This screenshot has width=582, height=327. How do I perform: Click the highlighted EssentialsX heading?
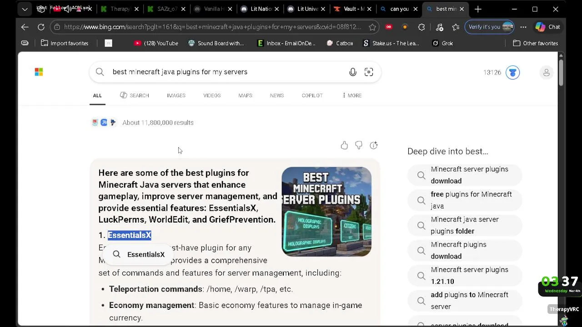tap(129, 235)
